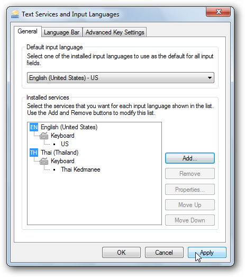Image resolution: width=245 pixels, height=277 pixels.
Task: Select Keyboard node under Thai
Action: (x=62, y=161)
